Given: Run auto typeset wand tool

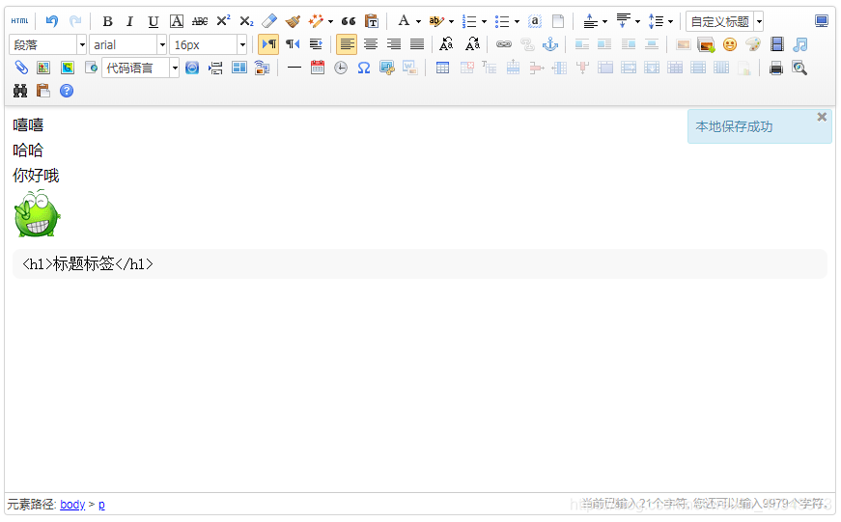Looking at the screenshot, I should point(316,21).
